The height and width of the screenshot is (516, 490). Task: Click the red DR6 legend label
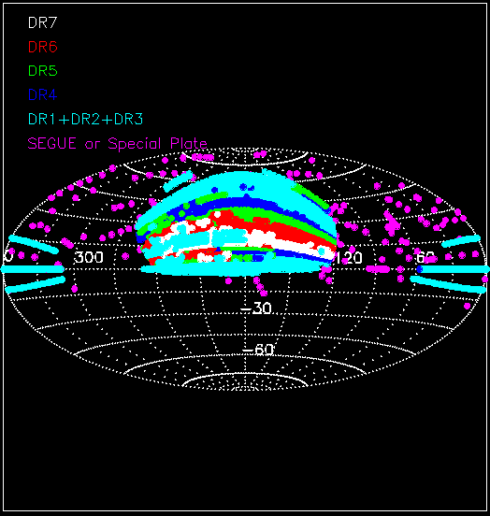point(43,47)
